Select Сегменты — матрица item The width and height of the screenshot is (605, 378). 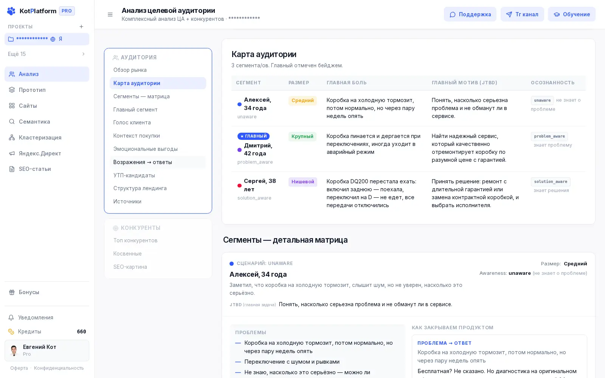click(158, 96)
